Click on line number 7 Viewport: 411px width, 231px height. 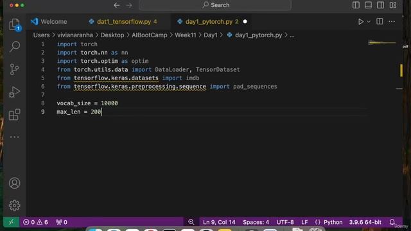pos(43,95)
